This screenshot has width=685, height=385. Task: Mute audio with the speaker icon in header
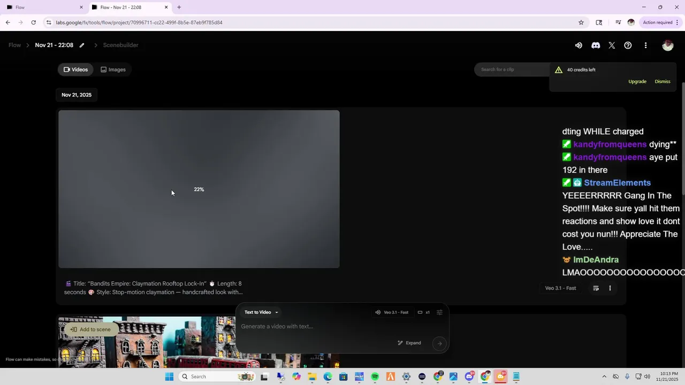pyautogui.click(x=579, y=45)
